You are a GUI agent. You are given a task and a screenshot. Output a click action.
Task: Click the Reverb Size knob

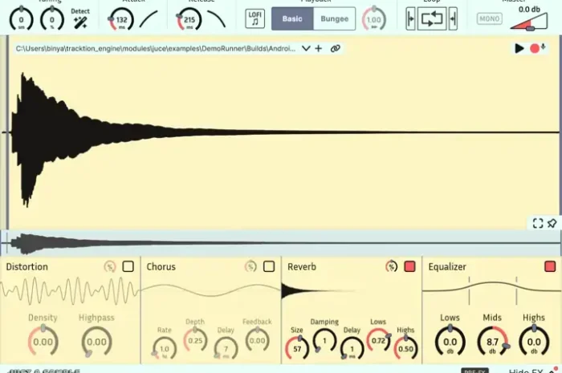pos(297,348)
